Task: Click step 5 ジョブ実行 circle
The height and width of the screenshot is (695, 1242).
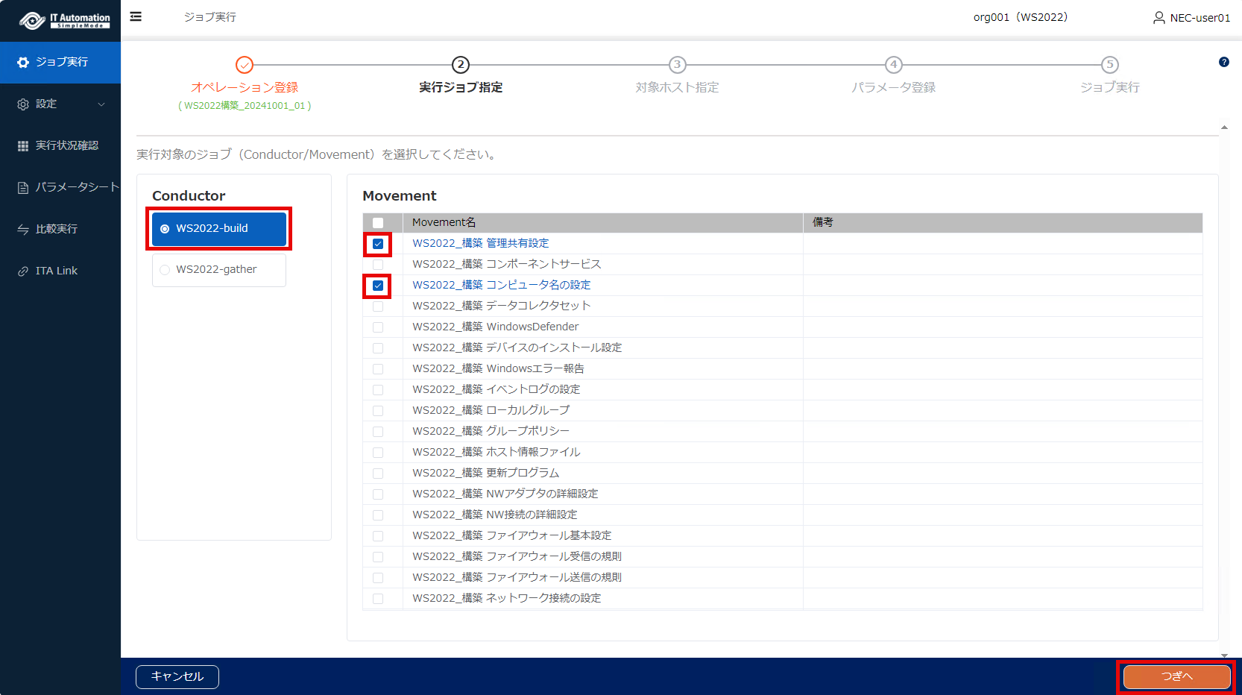Action: 1109,65
